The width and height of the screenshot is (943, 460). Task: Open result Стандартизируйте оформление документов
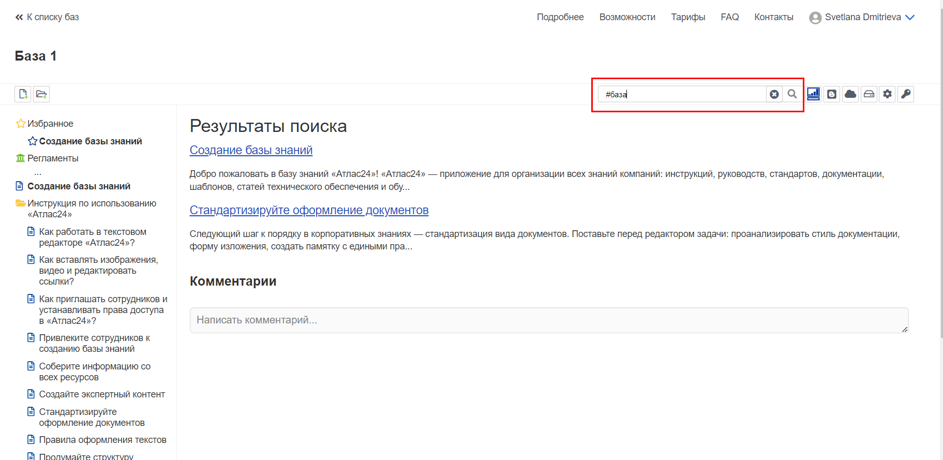(309, 210)
